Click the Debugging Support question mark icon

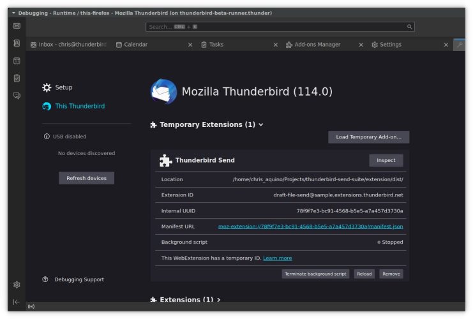pos(45,279)
